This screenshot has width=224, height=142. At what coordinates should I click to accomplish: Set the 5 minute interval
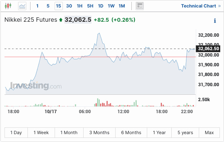pyautogui.click(x=48, y=6)
